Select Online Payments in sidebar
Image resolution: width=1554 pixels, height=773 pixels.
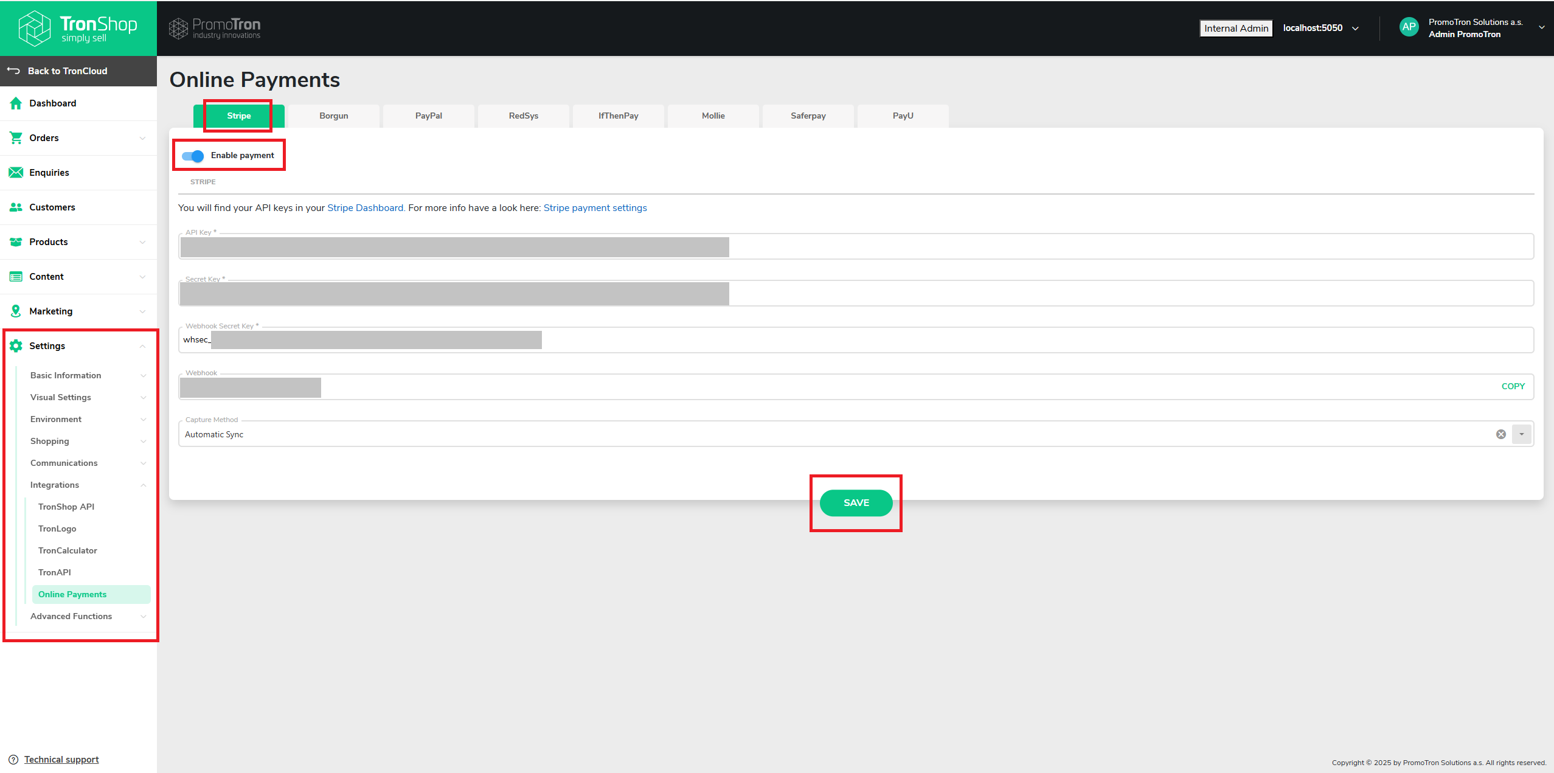pos(91,595)
